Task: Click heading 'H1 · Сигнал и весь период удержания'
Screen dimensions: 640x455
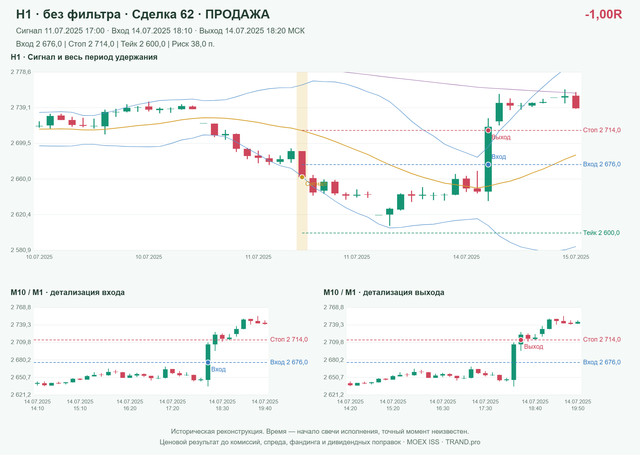Action: [84, 57]
